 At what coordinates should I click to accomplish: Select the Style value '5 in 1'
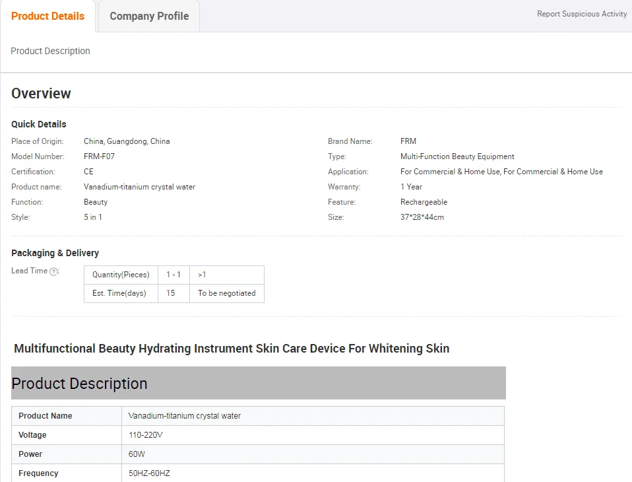tap(93, 217)
